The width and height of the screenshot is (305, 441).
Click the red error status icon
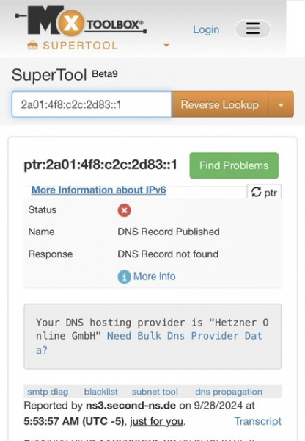pyautogui.click(x=124, y=210)
